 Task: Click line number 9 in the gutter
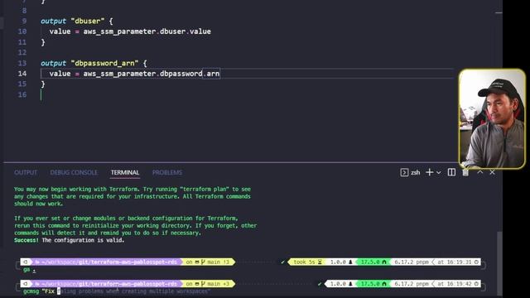point(24,21)
